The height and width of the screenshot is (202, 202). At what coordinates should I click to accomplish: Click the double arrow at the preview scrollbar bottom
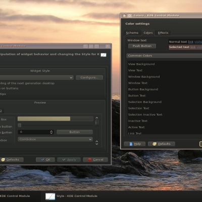97,143
